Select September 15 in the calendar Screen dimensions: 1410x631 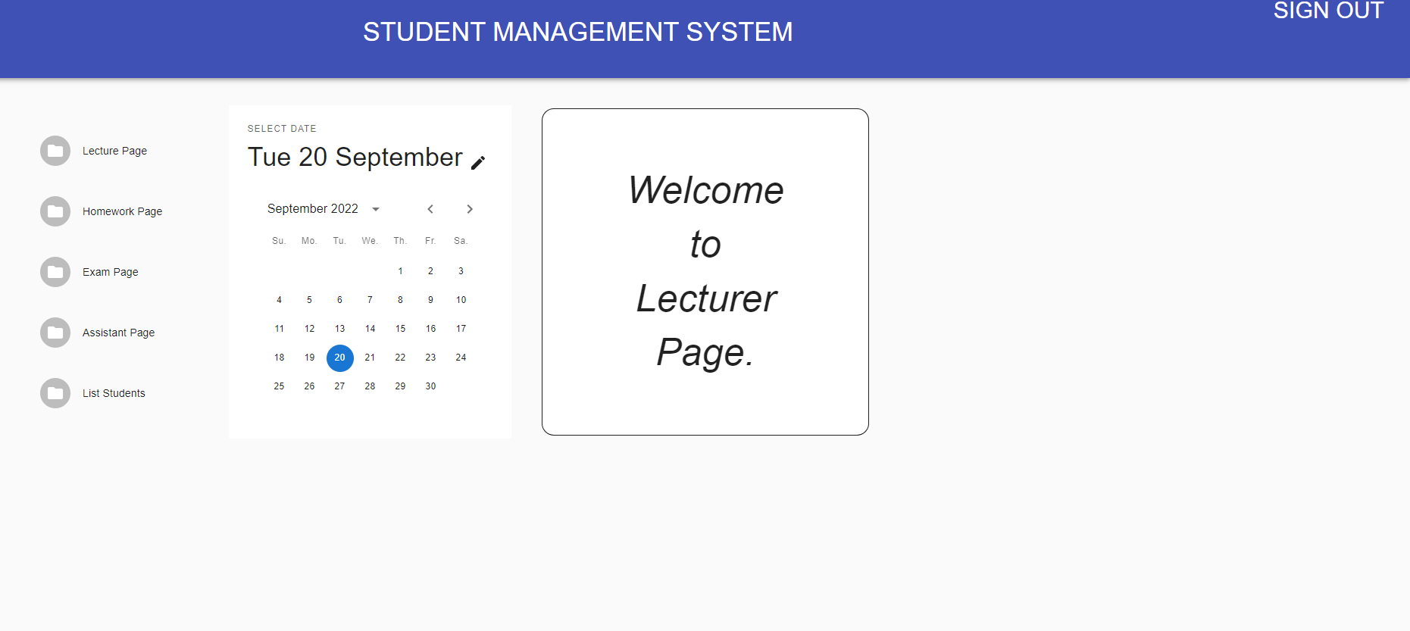click(400, 328)
